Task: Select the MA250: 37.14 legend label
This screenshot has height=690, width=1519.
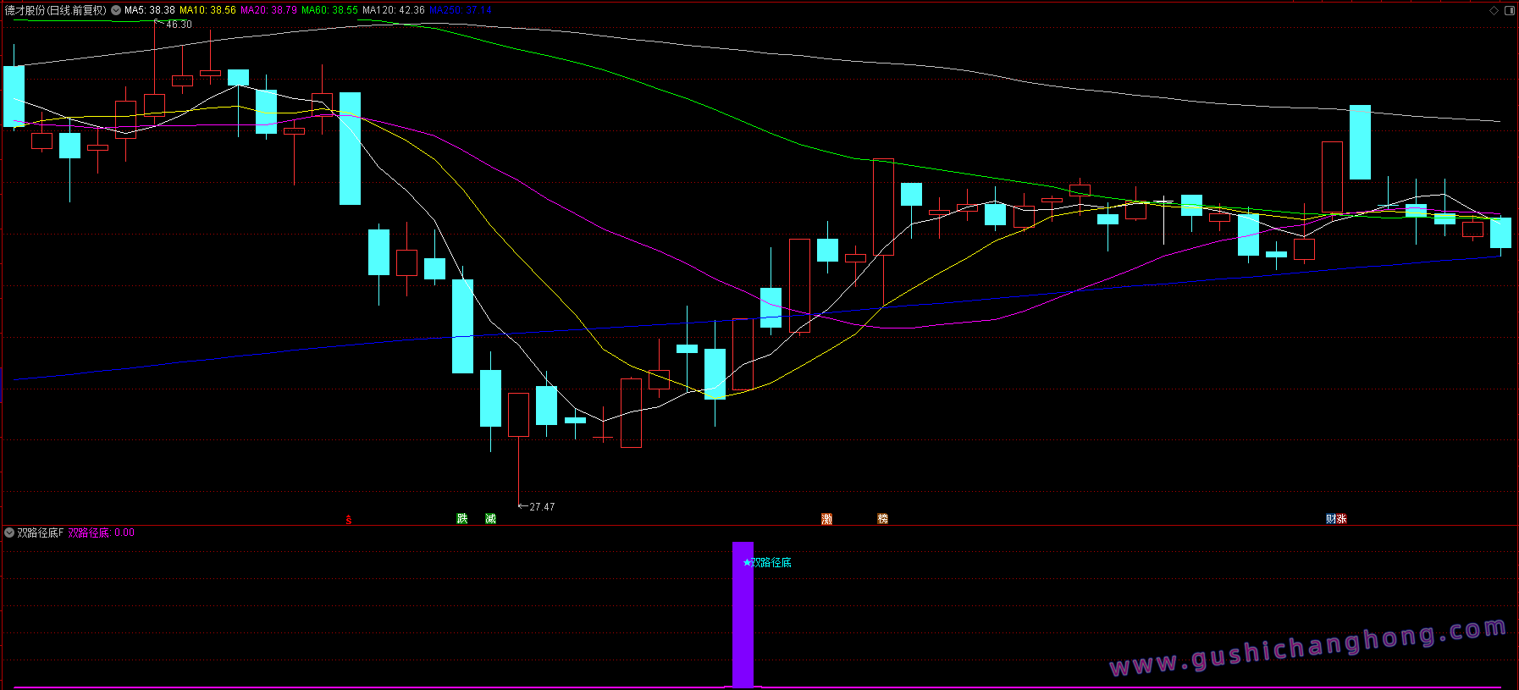Action: click(461, 10)
